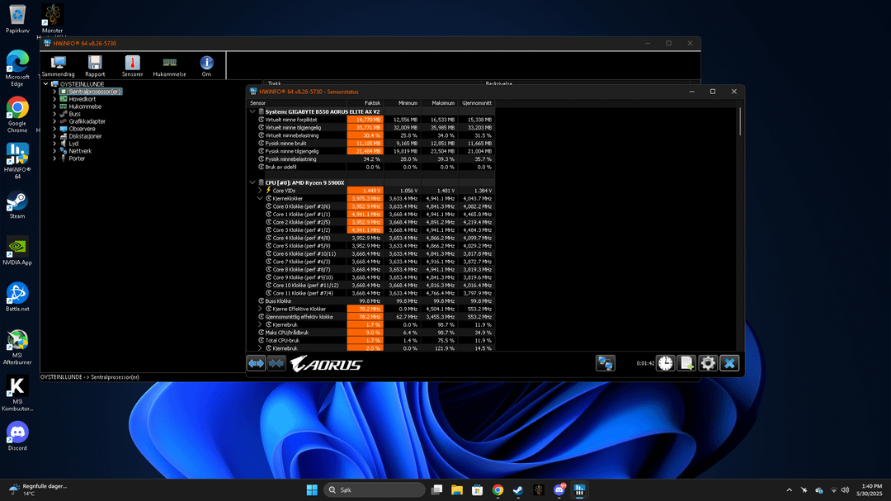Open NVIDIA App desktop icon
This screenshot has width=891, height=501.
(x=17, y=252)
